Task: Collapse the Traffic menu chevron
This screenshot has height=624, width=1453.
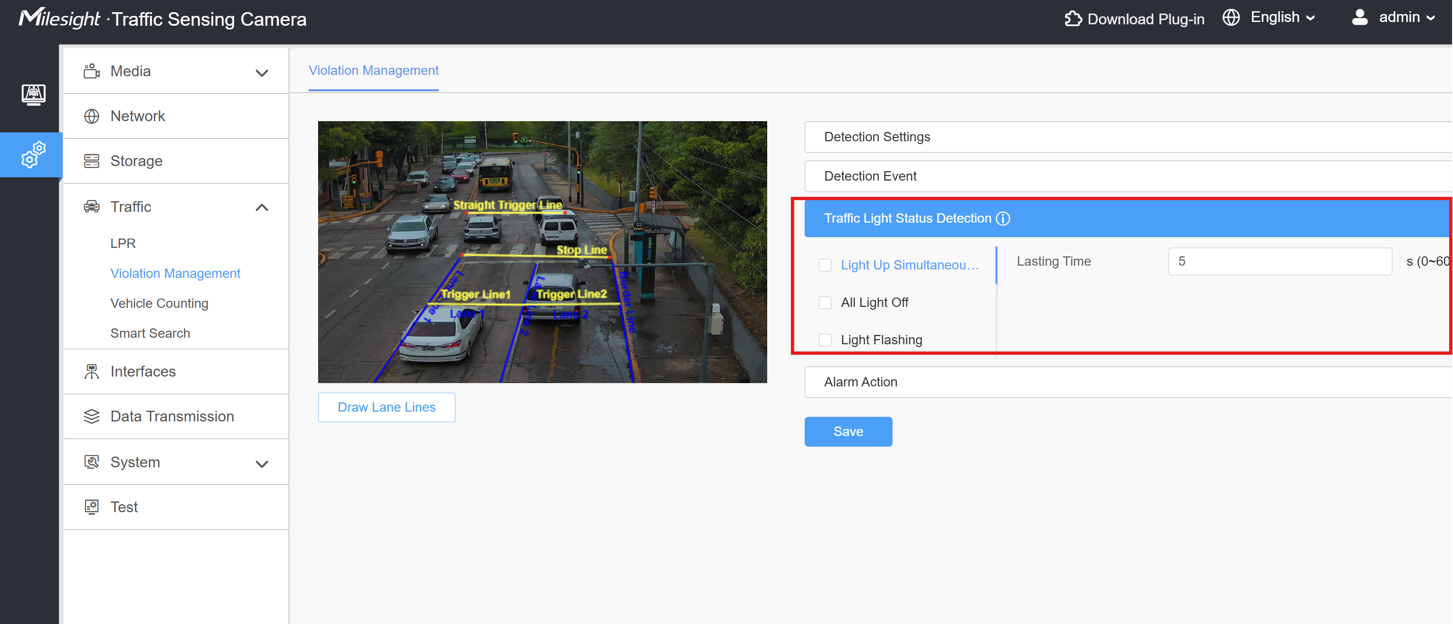Action: click(x=262, y=208)
